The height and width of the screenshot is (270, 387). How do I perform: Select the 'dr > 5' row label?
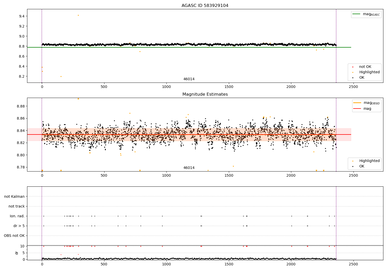19,226
